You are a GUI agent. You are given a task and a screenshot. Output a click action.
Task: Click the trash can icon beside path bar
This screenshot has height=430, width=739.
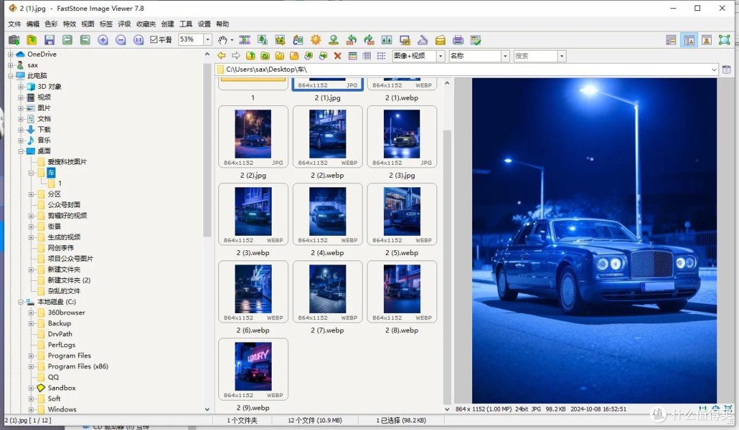727,70
